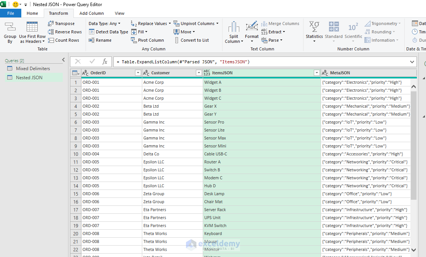Open the Customer column filter dropdown
Screen dimensions: 426x257
tap(199, 73)
